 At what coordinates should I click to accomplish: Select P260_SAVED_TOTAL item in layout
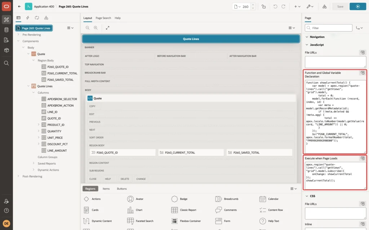[x=259, y=152]
